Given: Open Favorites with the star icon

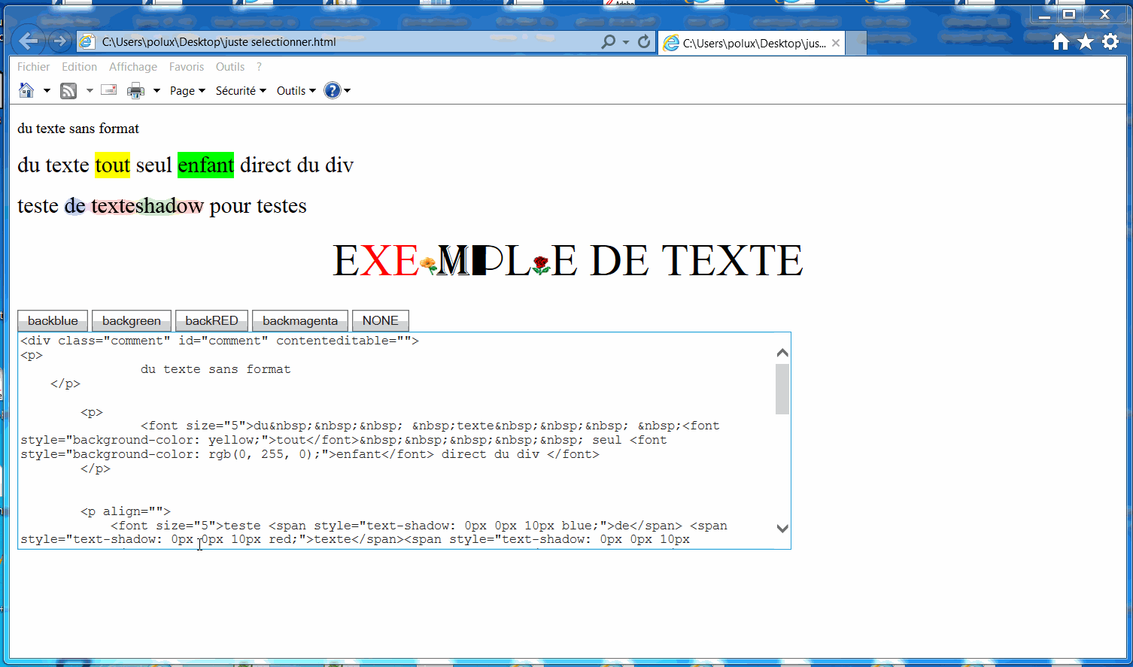Looking at the screenshot, I should pos(1085,42).
